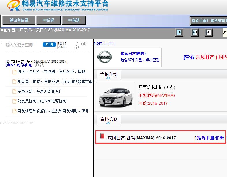Click the expand-left panel layout icon
The image size is (227, 177).
click(209, 32)
